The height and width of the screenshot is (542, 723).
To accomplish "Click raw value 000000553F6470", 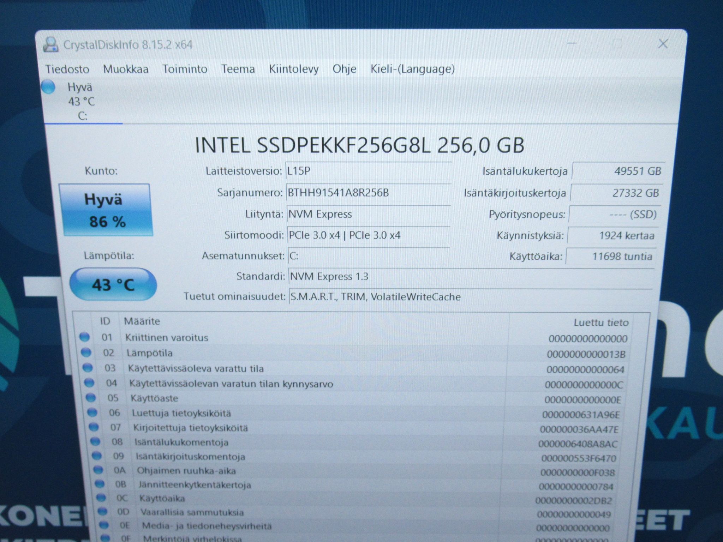I will (579, 458).
